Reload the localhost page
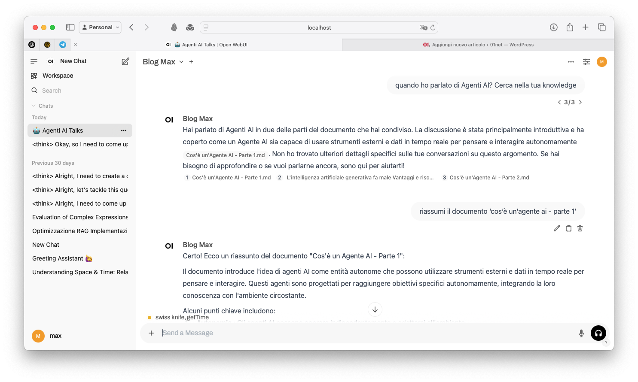The height and width of the screenshot is (382, 638). point(433,27)
